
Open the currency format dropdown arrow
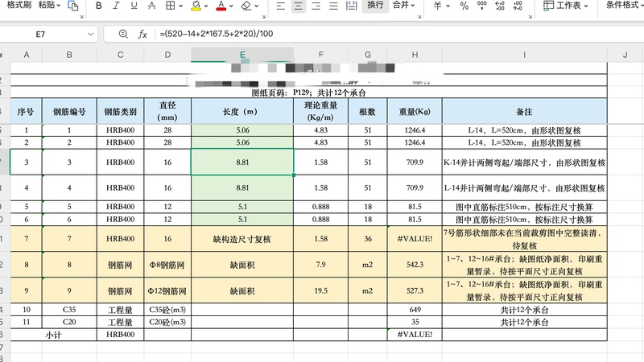click(448, 6)
